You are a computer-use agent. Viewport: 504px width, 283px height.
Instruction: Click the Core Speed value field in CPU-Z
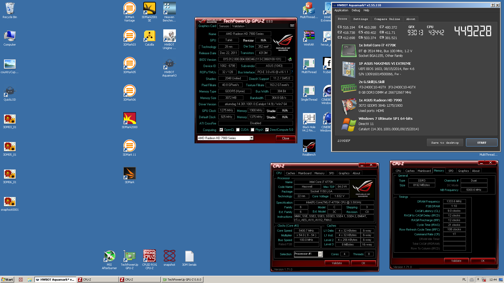(306, 231)
